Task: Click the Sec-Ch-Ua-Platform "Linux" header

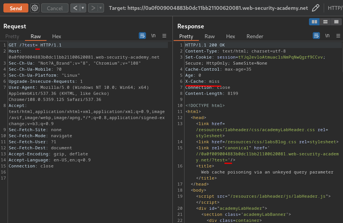Action: pyautogui.click(x=44, y=75)
